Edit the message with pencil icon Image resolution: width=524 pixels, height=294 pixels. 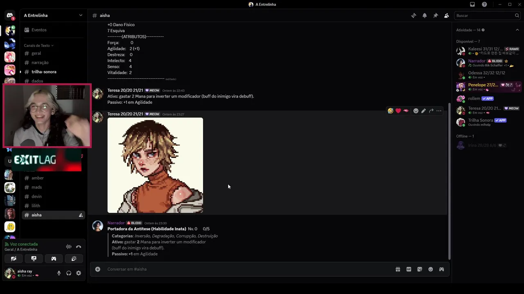pyautogui.click(x=423, y=111)
